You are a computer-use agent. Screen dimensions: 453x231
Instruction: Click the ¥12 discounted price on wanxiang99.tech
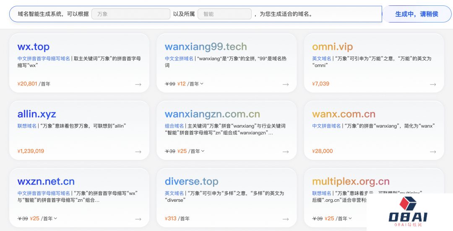tap(182, 84)
